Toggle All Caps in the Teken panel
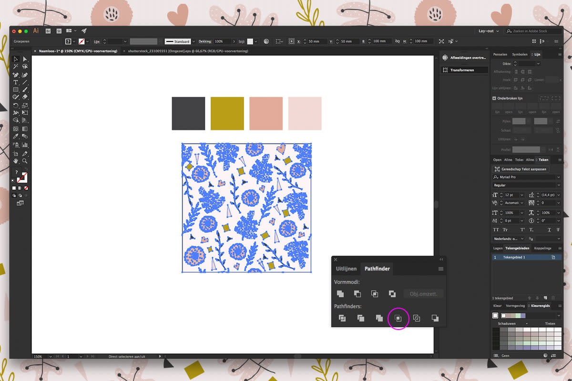Viewport: 572px width, 381px height. (x=496, y=230)
